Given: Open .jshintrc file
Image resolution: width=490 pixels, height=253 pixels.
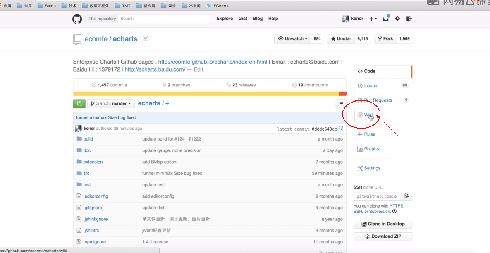Looking at the screenshot, I should [91, 231].
